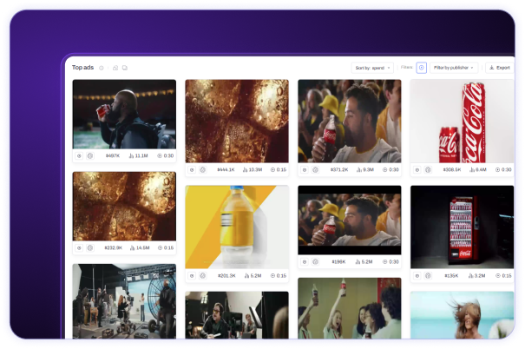Click the layout icon after the Top ads info icon
This screenshot has height=349, width=525.
coord(115,68)
